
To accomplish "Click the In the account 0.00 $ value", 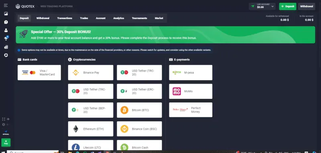I will 309,20.
